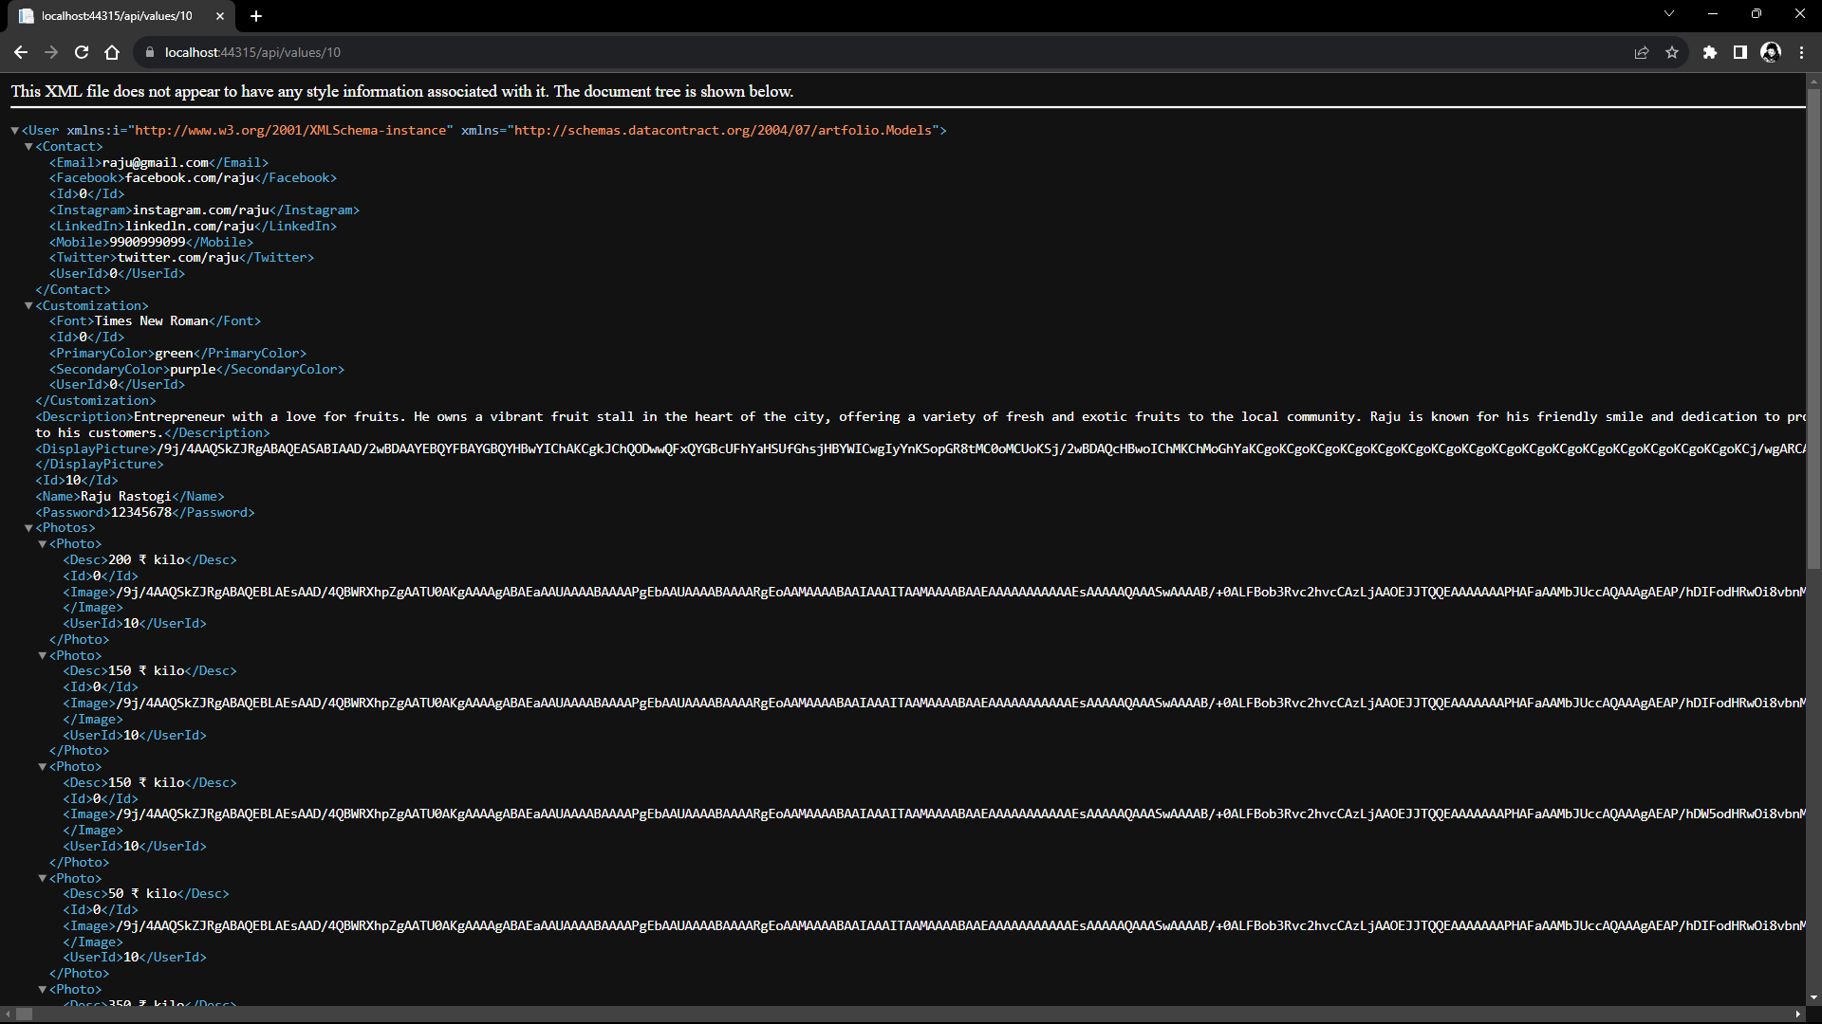Click the browser Back arrow
The height and width of the screenshot is (1024, 1822).
pyautogui.click(x=21, y=52)
